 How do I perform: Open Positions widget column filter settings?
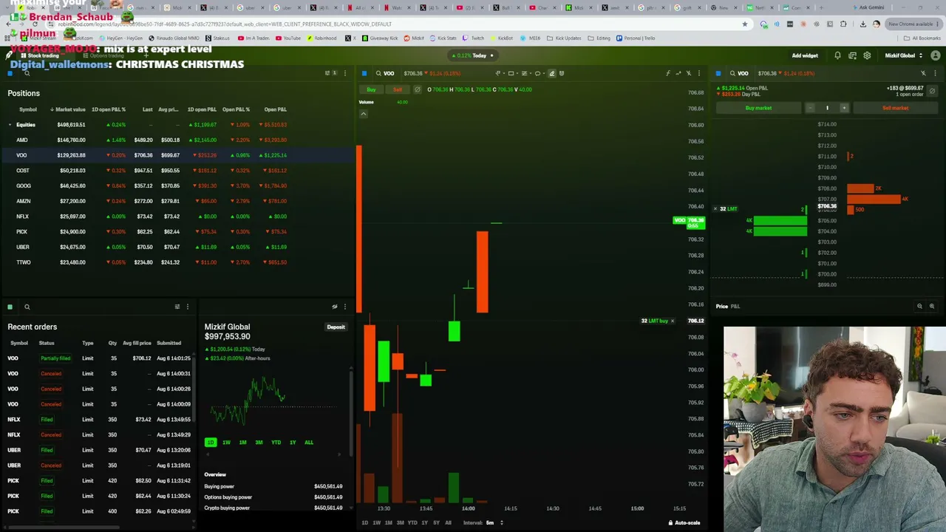click(328, 73)
